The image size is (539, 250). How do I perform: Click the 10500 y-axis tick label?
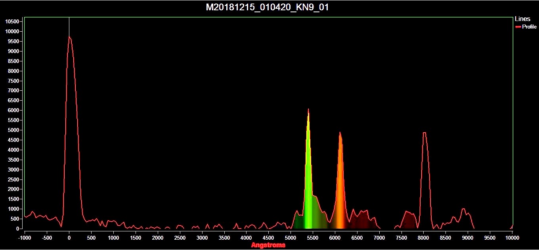point(13,21)
